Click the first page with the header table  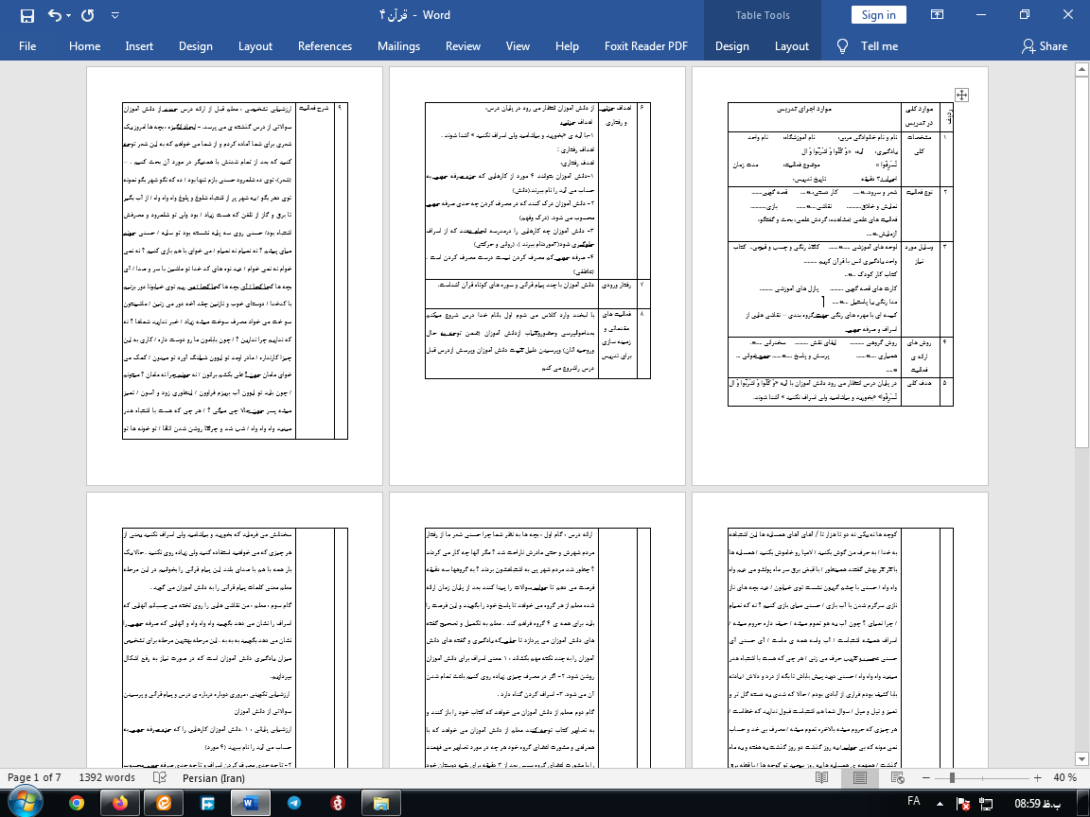coord(840,276)
